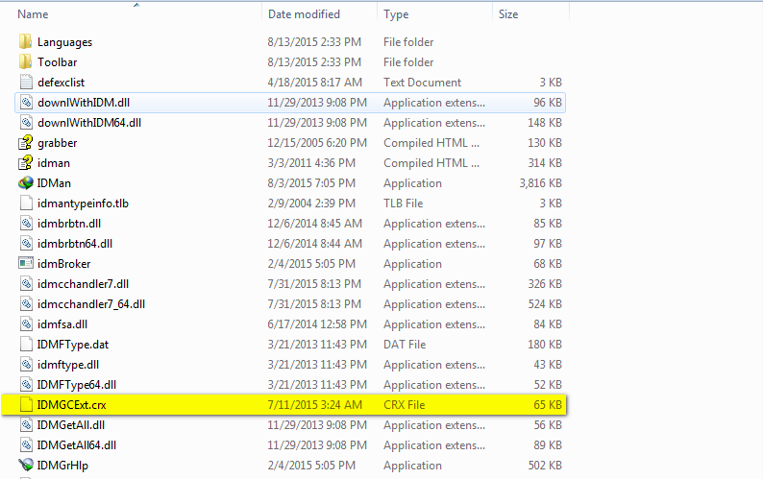
Task: Select the IDMFType.dat file name
Action: (73, 345)
